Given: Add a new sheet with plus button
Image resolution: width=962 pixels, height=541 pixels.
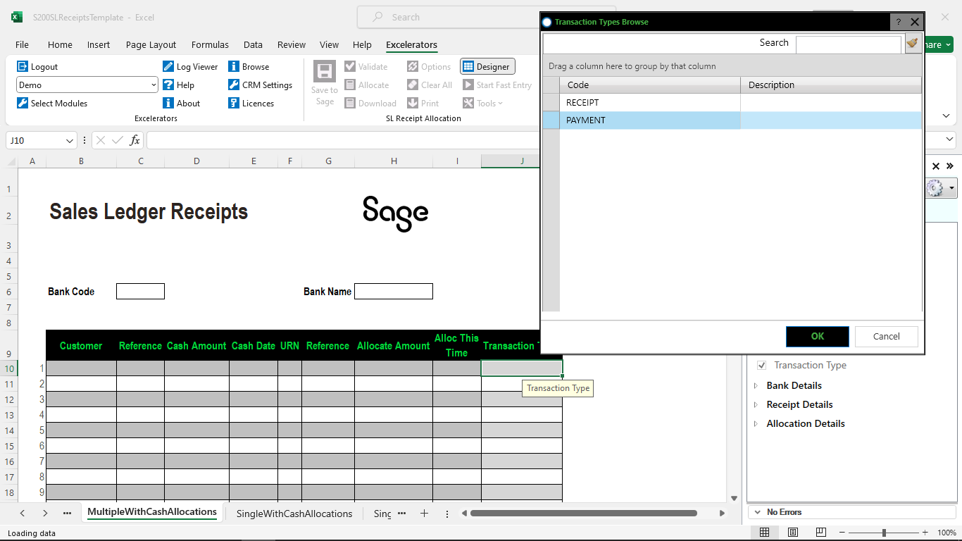Looking at the screenshot, I should click(424, 514).
